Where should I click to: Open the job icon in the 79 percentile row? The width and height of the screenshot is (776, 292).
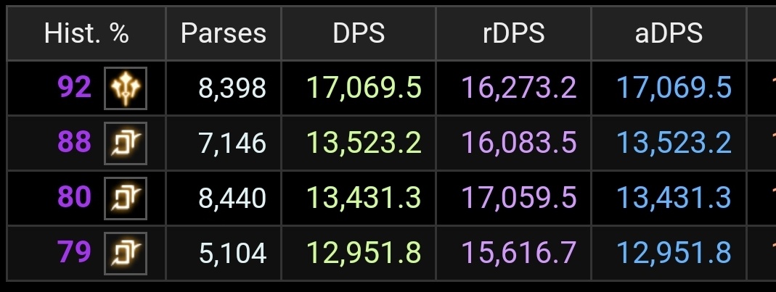126,254
